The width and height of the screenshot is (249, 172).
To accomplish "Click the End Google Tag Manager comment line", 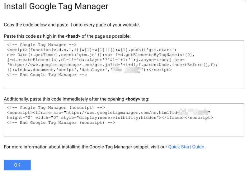I will click(47, 75).
